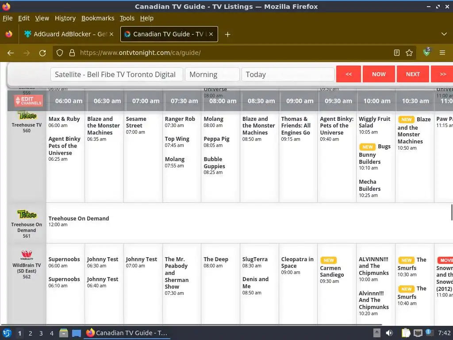Reload the page with the refresh icon
The image size is (453, 340).
(42, 53)
